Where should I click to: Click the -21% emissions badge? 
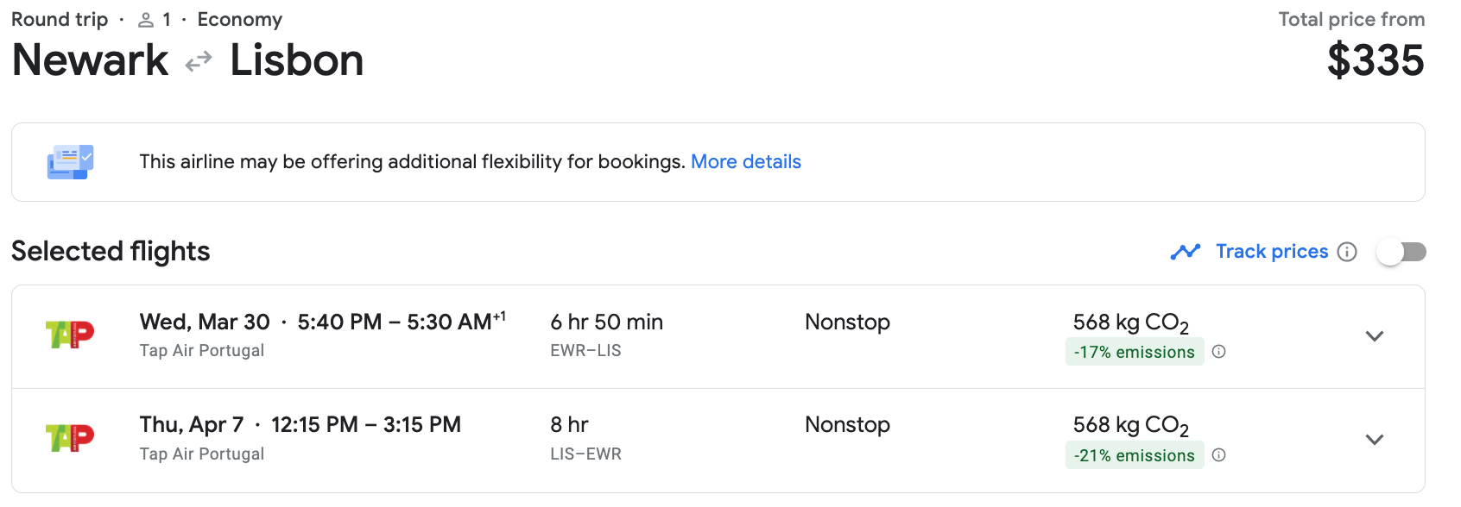click(x=1134, y=455)
